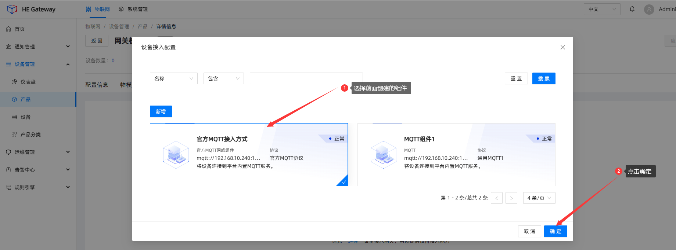
Task: Click the user avatar icon
Action: pyautogui.click(x=649, y=10)
